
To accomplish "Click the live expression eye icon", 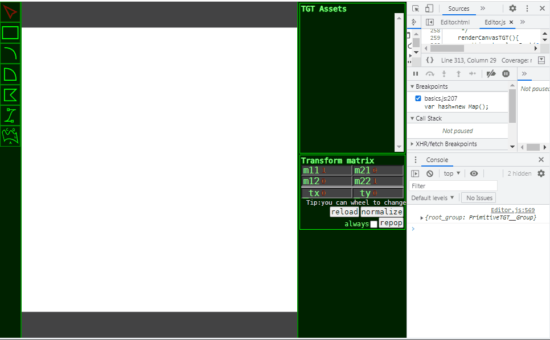I will (474, 173).
